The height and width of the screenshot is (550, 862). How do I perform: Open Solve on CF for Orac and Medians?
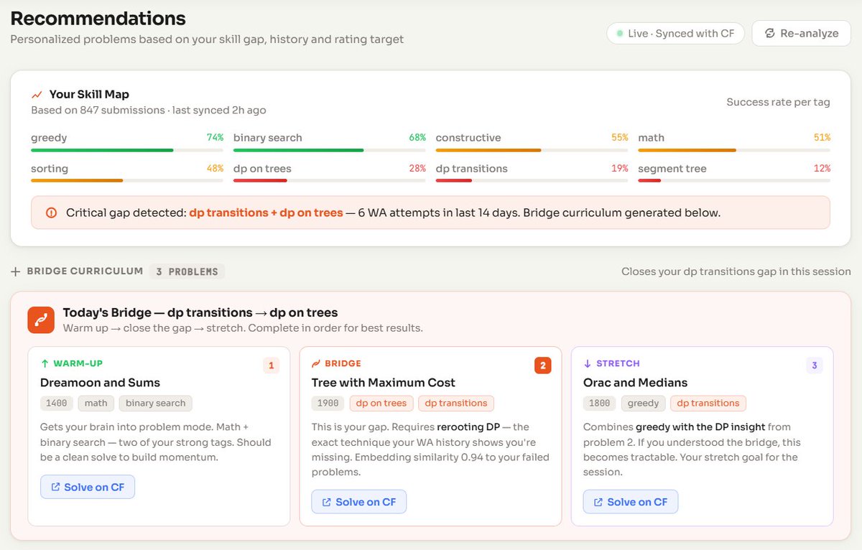click(x=631, y=502)
